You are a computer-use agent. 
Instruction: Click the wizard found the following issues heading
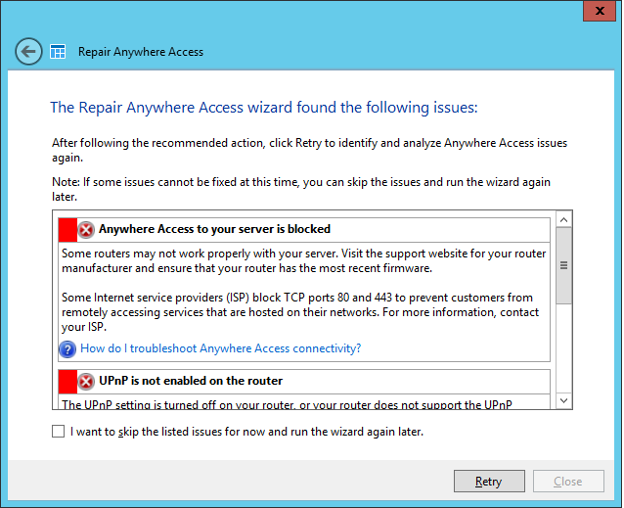(x=263, y=108)
